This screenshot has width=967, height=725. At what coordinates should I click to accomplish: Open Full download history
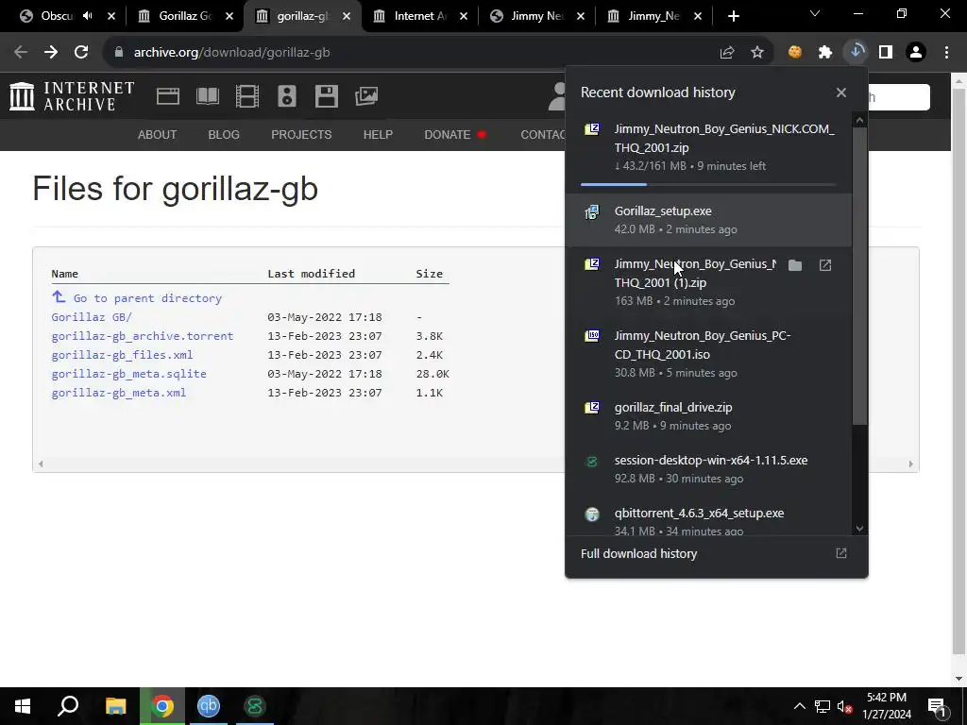pos(716,553)
